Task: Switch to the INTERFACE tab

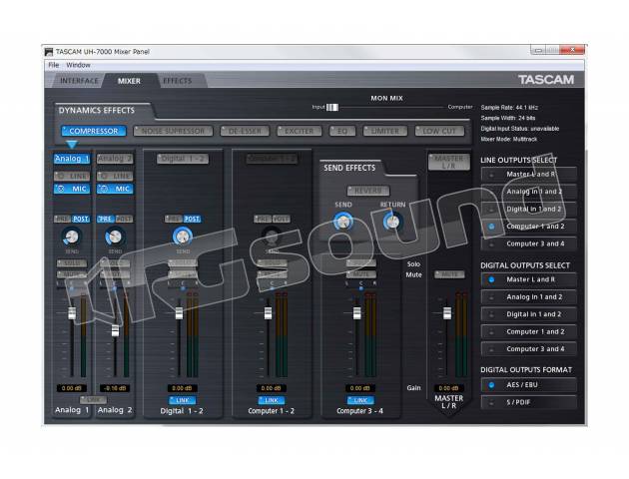Action: [79, 81]
